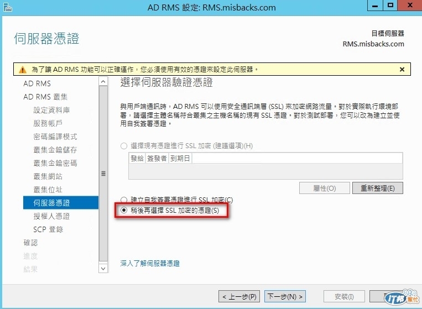Click the sidebar scroll down arrow
This screenshot has height=309, width=422.
pyautogui.click(x=103, y=269)
